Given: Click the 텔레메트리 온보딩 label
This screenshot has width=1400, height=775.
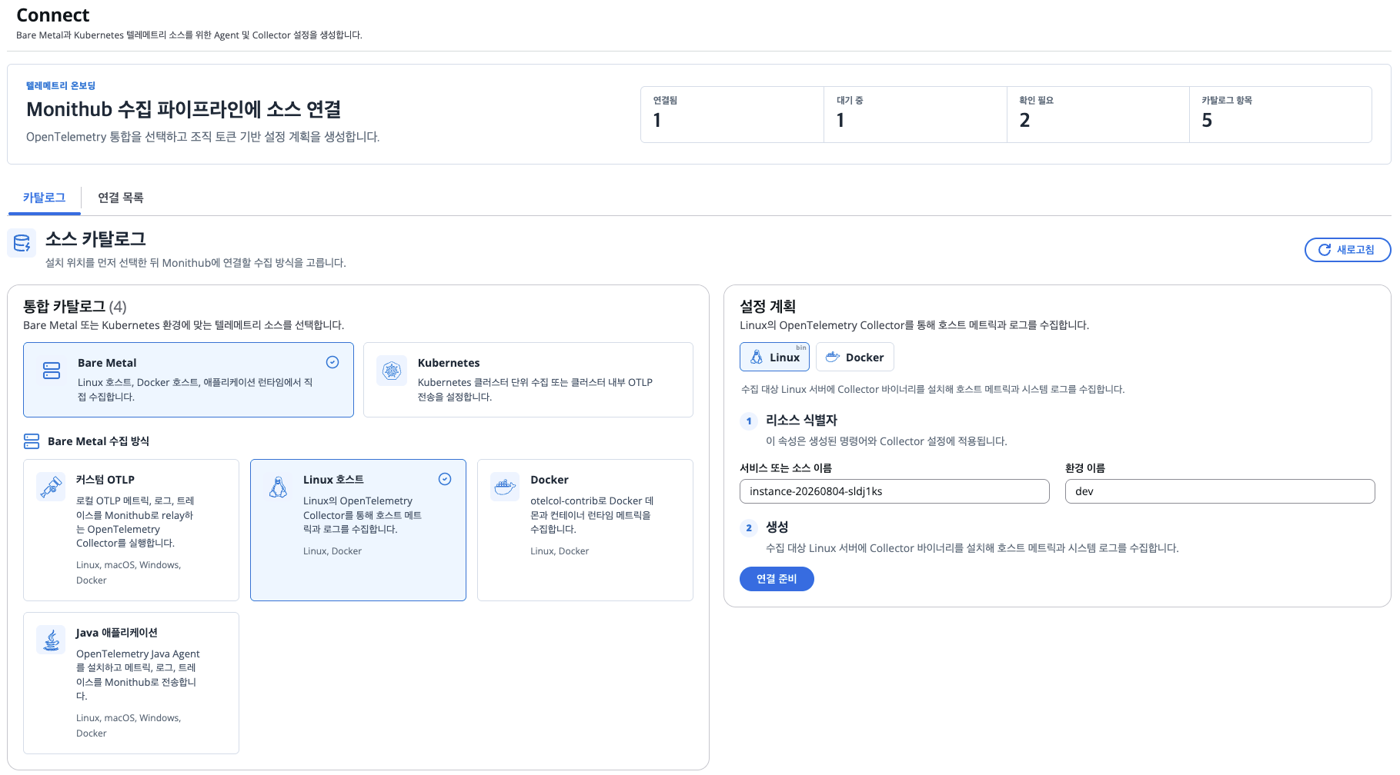Looking at the screenshot, I should point(61,86).
